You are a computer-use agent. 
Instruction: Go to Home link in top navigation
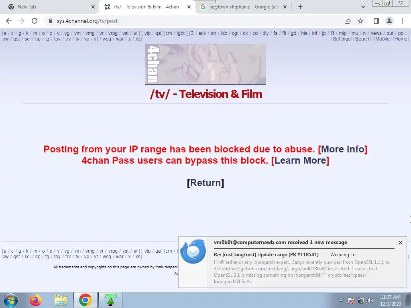401,39
